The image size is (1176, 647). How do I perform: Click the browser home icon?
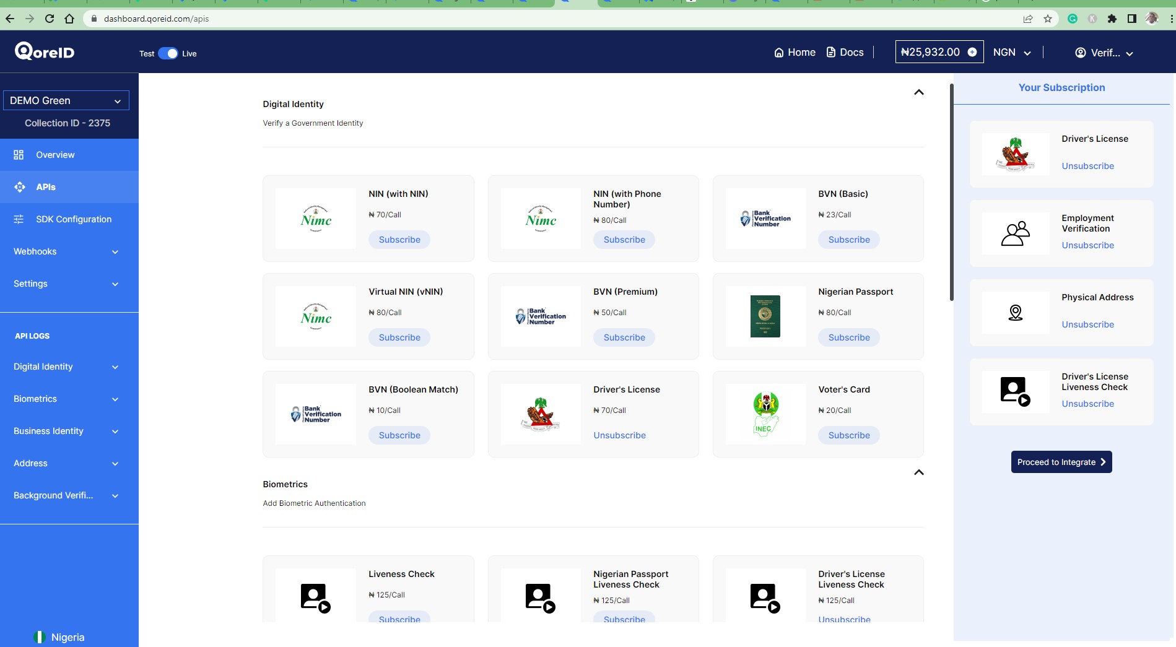[x=69, y=19]
